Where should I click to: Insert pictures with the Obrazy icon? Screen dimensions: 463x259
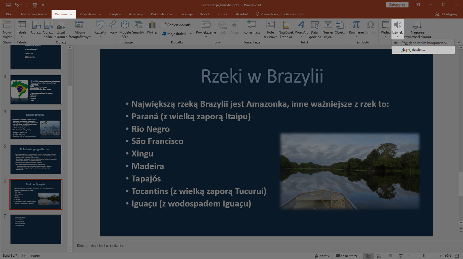click(36, 28)
